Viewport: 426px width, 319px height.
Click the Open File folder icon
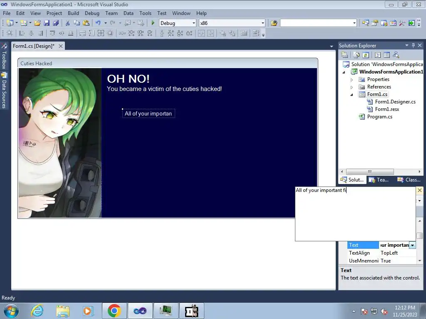coord(37,23)
